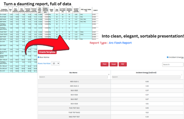Uncheck the Bus Name checkbox
The width and height of the screenshot is (184, 119).
click(38, 57)
